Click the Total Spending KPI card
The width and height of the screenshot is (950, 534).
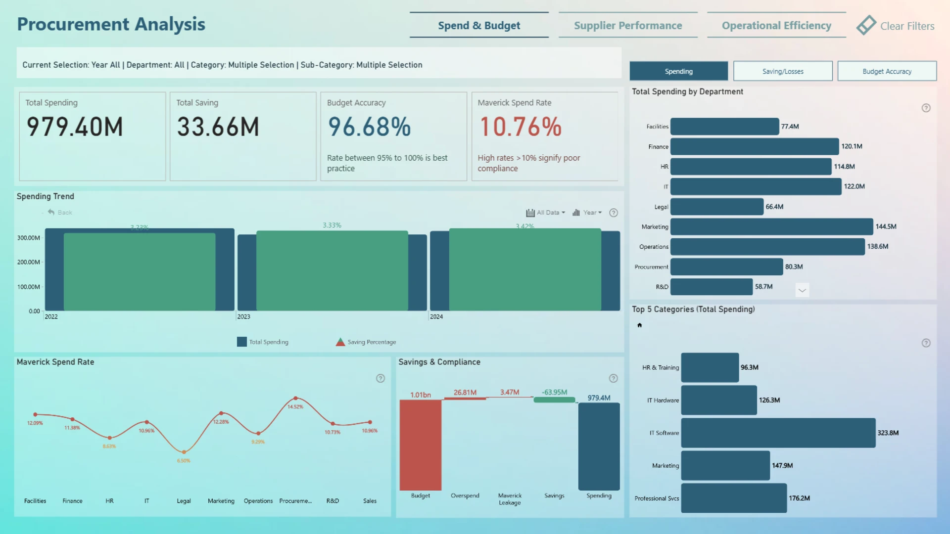point(93,136)
